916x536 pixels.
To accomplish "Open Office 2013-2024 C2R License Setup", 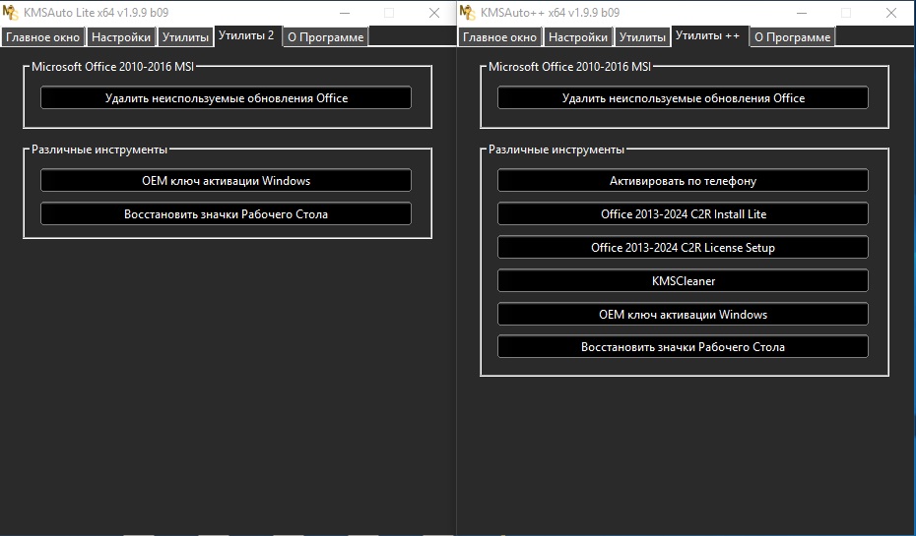I will pos(683,247).
